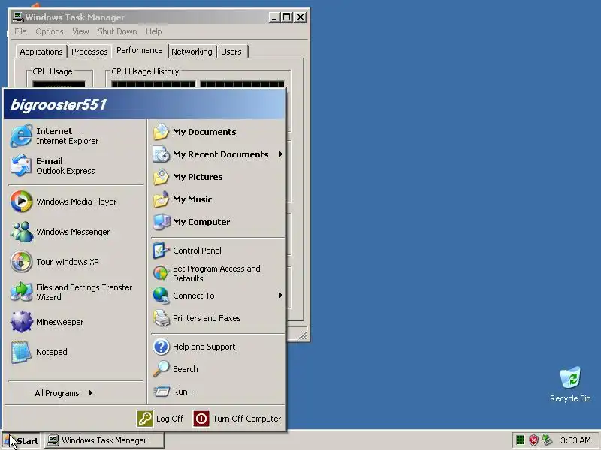The width and height of the screenshot is (601, 450).
Task: Open Control Panel icon
Action: coord(161,250)
